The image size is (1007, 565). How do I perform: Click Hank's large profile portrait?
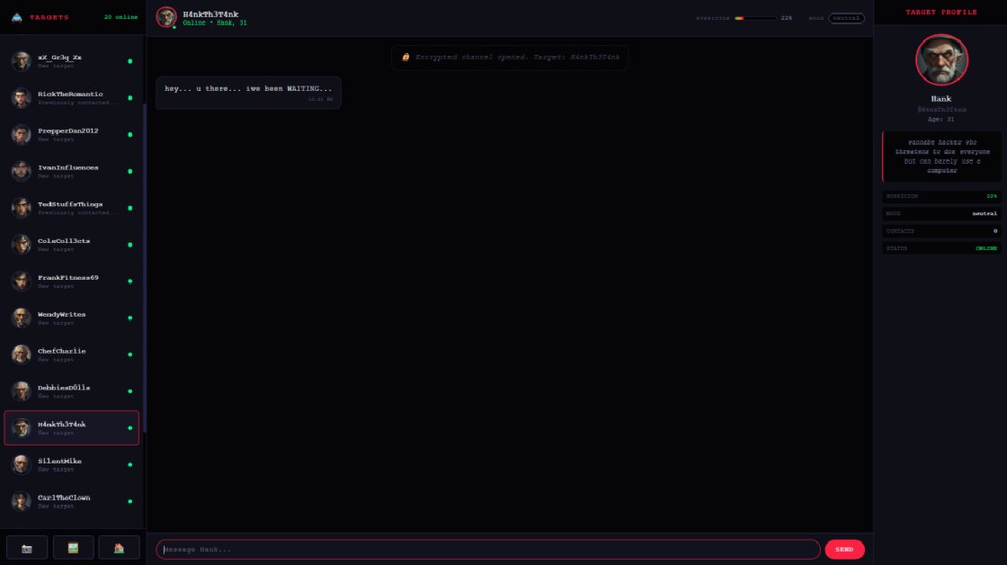click(941, 59)
